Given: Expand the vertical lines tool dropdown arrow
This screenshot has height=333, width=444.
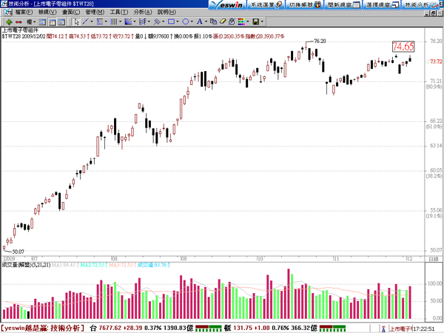Looking at the screenshot, I should [120, 21].
